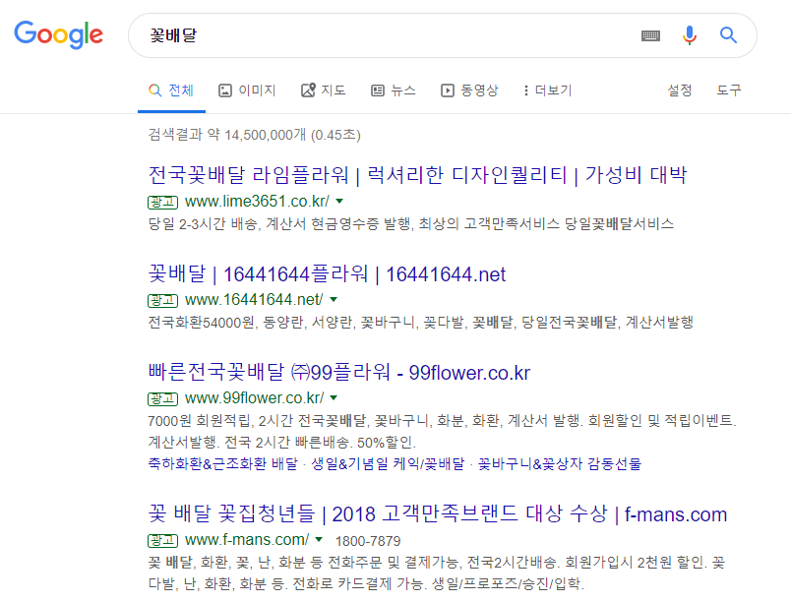Click the play icon in 동영상 tab

(x=448, y=90)
